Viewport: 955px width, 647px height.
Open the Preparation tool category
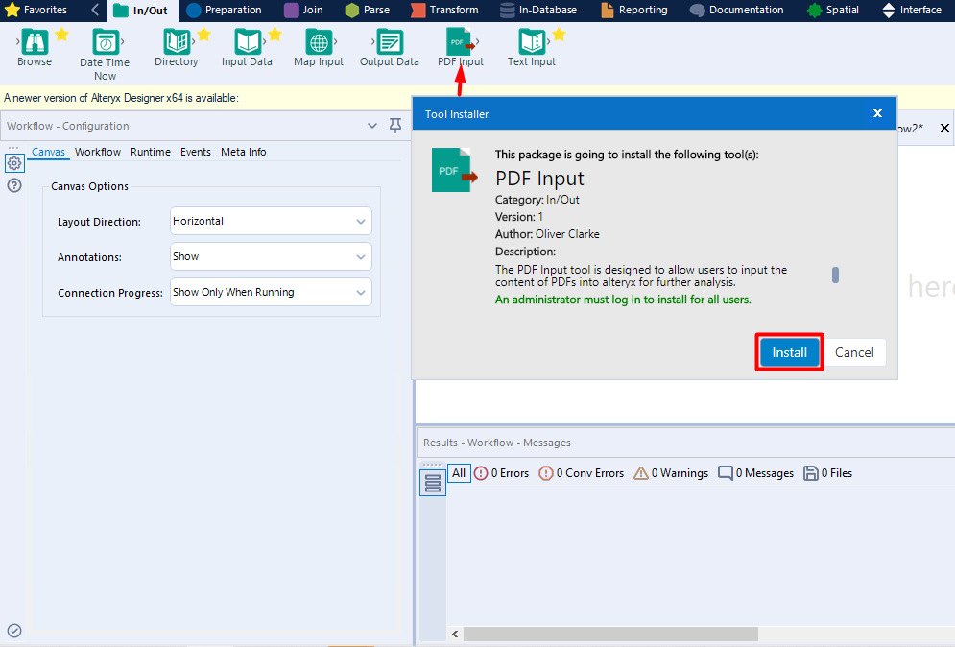(224, 10)
